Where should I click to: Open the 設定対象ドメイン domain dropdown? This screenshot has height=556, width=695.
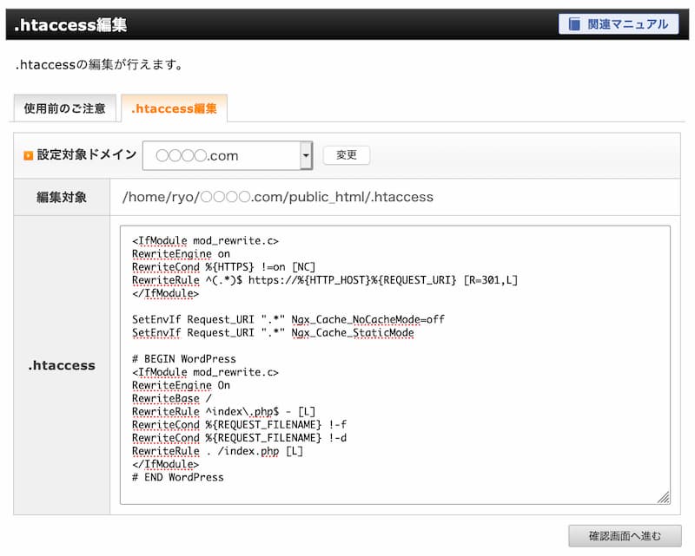228,155
